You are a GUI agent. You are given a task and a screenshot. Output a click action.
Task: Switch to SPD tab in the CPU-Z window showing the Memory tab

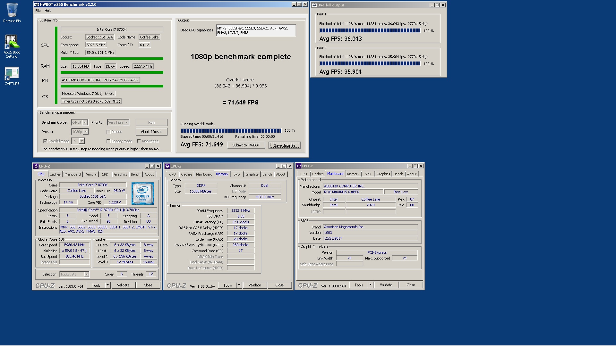(237, 174)
